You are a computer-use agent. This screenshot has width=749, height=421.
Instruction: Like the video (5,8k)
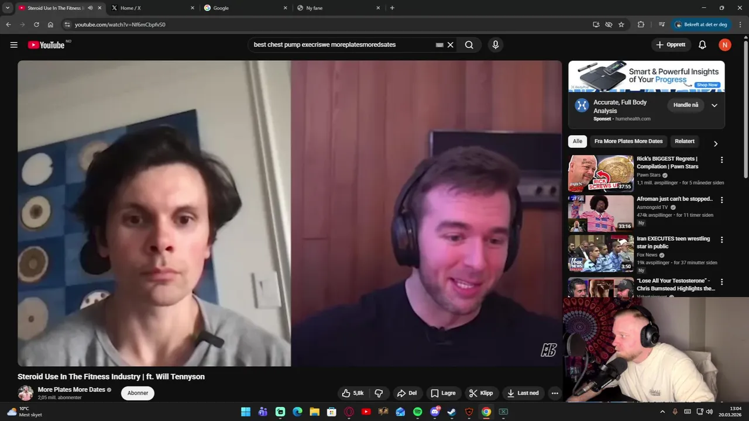pyautogui.click(x=353, y=393)
